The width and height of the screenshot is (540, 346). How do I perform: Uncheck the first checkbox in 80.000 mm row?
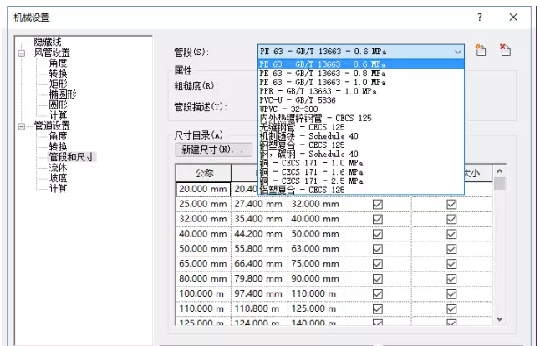coord(377,279)
